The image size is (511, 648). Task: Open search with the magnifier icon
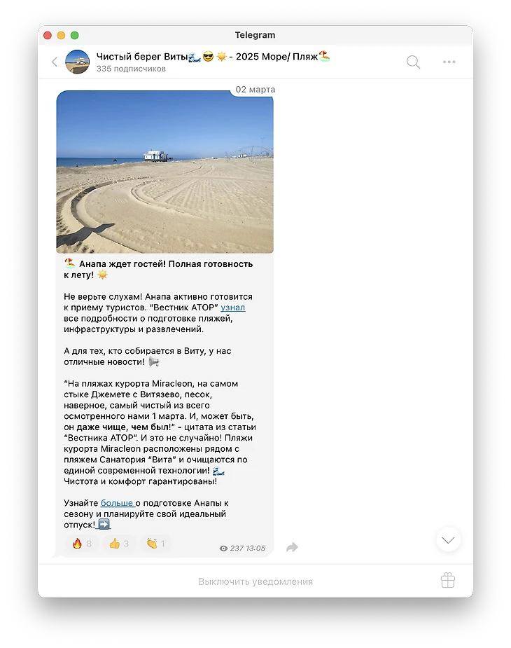(413, 62)
